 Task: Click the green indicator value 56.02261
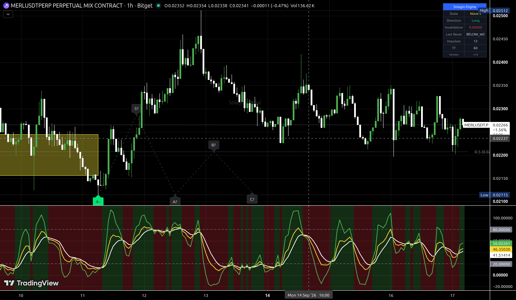click(x=501, y=244)
